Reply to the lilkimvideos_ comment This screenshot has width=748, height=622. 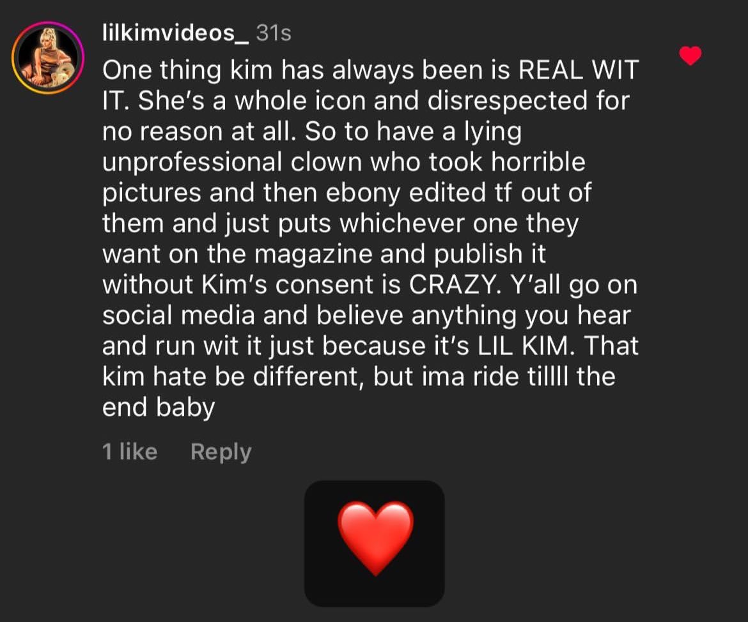tap(221, 452)
